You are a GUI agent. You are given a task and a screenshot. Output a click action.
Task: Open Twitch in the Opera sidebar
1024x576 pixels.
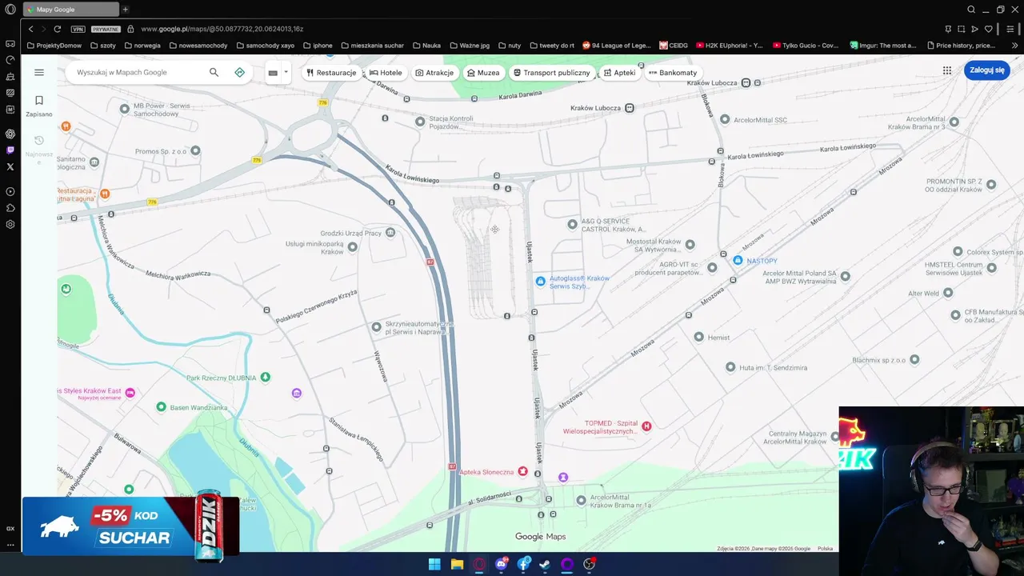tap(10, 150)
